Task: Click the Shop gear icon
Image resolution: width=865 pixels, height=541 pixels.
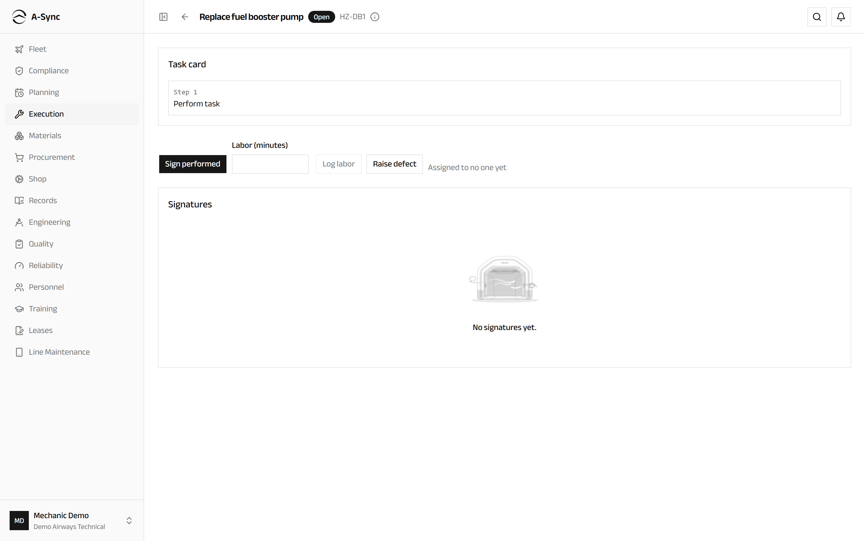Action: pos(19,179)
